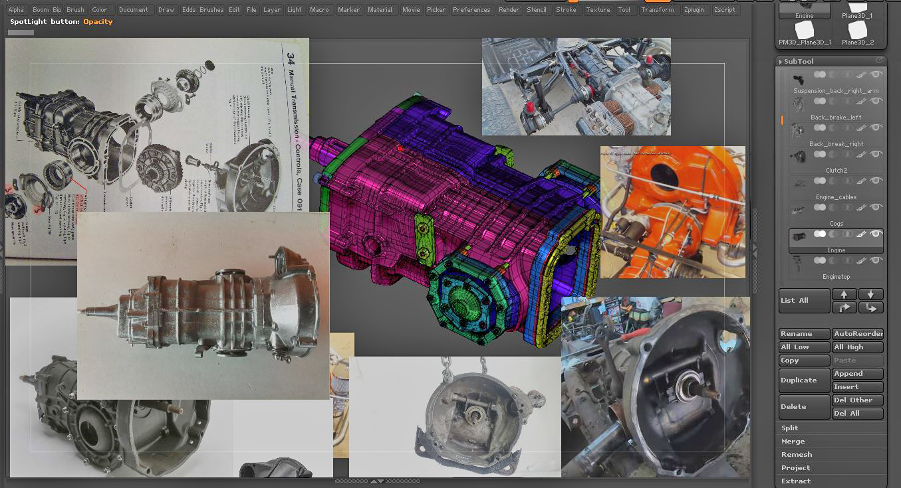The width and height of the screenshot is (901, 488).
Task: Toggle the eye icon for Enginetop subtool
Action: pos(876,261)
